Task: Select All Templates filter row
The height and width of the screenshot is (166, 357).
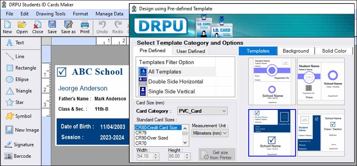Action: 177,72
